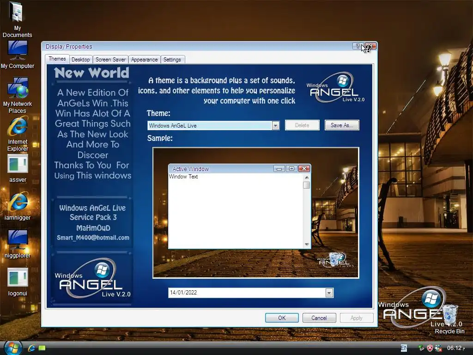Viewport: 473px width, 355px height.
Task: Click the question mark help button in Display Properties
Action: coord(358,46)
